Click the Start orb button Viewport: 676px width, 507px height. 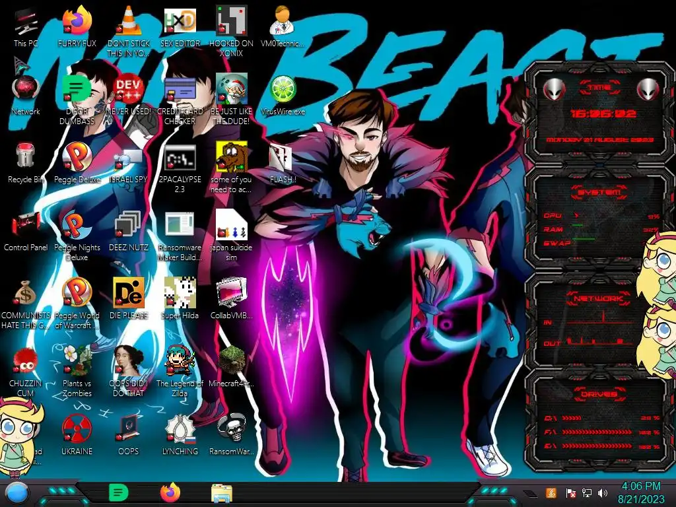pos(17,493)
